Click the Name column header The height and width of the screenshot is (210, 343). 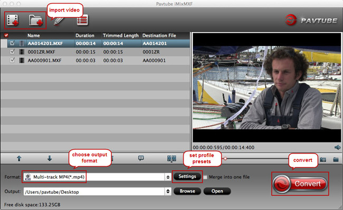click(34, 35)
